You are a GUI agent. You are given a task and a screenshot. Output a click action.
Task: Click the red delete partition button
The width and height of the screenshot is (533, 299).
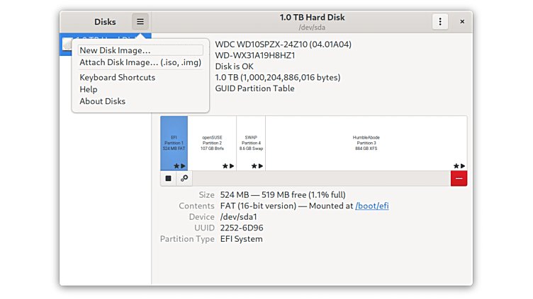(459, 178)
